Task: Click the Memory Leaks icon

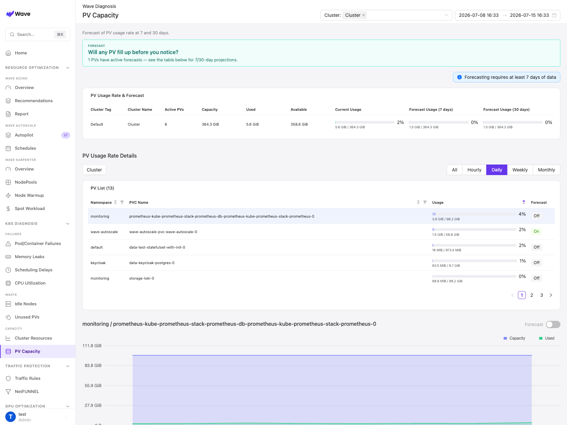Action: coord(8,257)
